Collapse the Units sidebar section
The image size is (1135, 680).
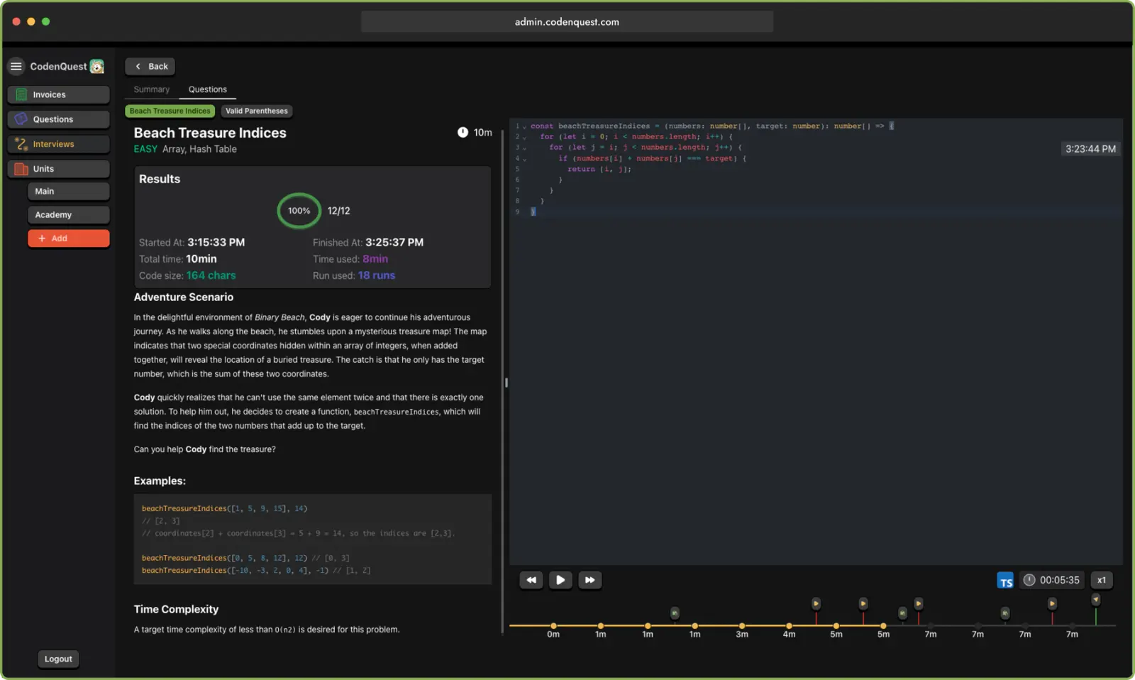pos(59,169)
